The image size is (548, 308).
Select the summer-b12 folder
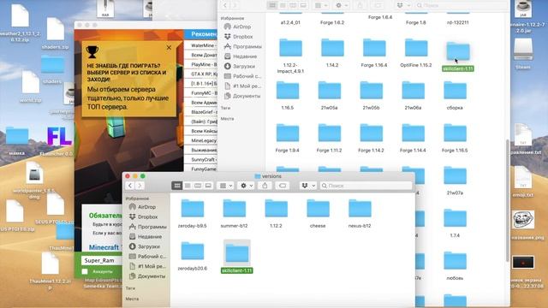pyautogui.click(x=234, y=213)
